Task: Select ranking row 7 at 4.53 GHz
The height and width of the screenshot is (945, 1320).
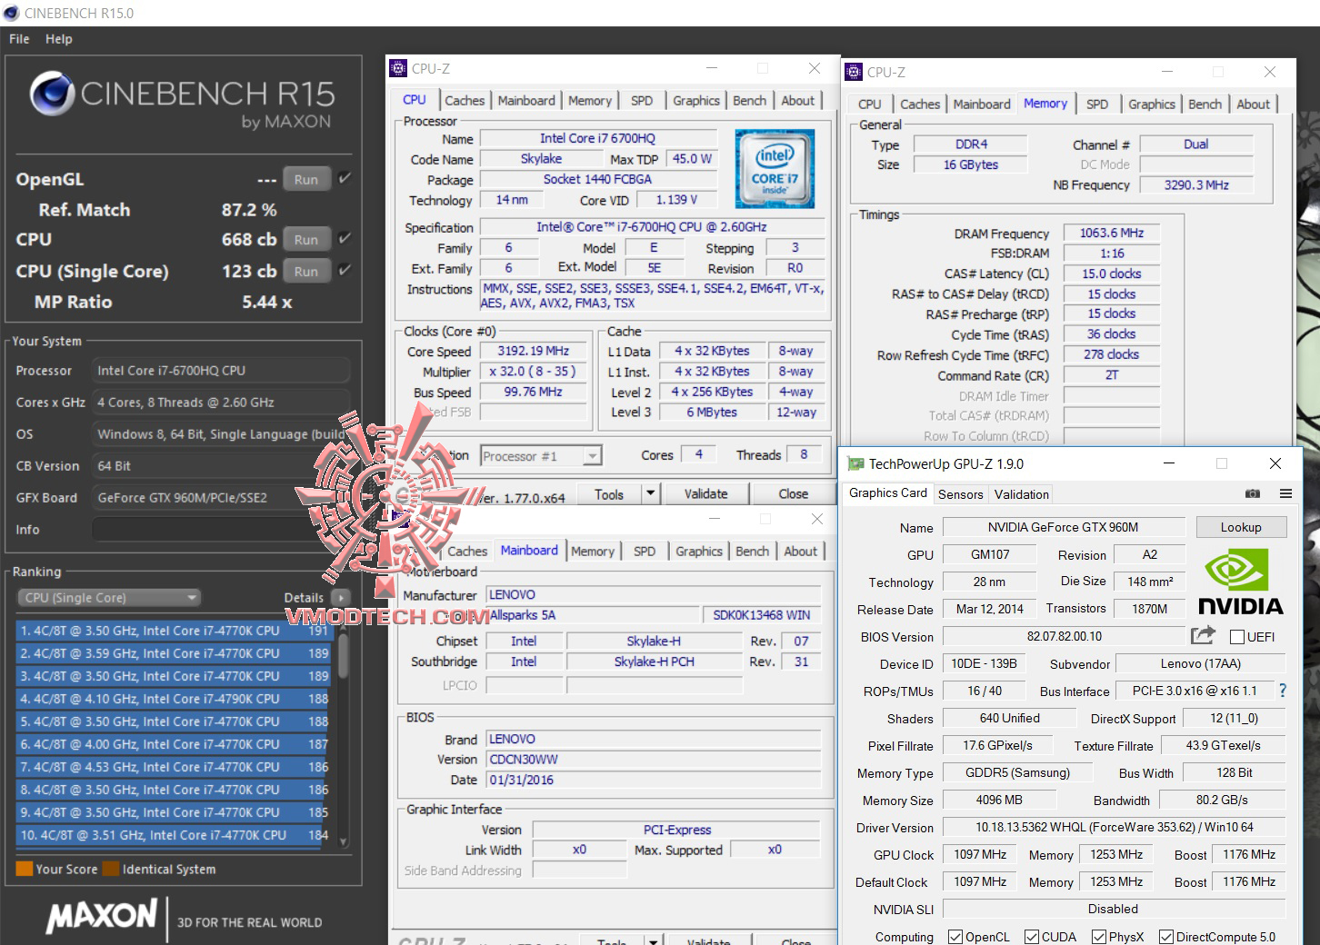Action: tap(173, 767)
